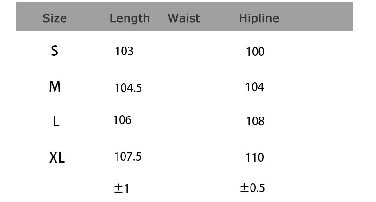The width and height of the screenshot is (376, 202).
Task: Click the hipline value 110
Action: pyautogui.click(x=255, y=157)
